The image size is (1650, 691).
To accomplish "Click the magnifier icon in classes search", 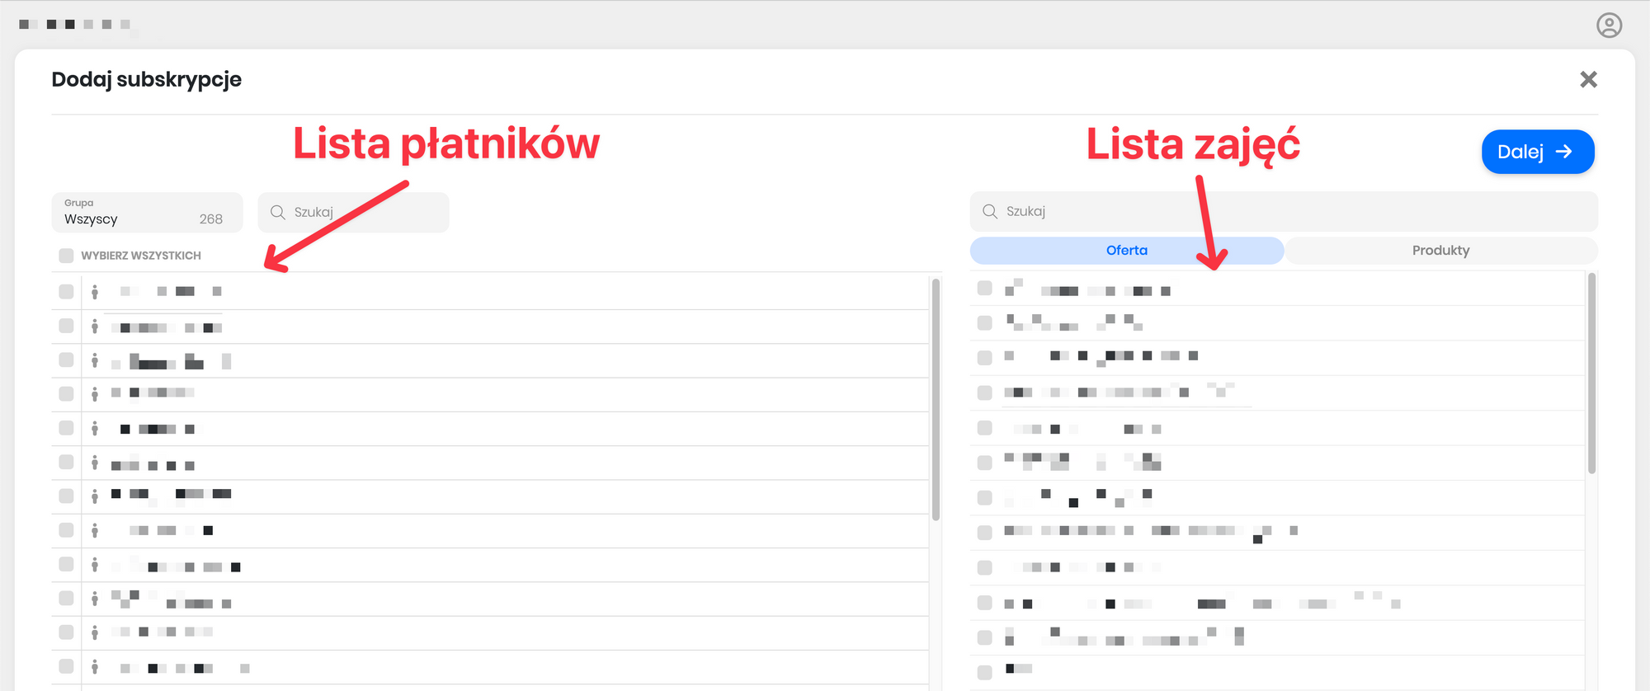I will 990,211.
